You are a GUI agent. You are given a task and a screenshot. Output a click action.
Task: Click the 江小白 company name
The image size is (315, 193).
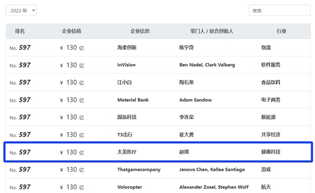(x=124, y=82)
